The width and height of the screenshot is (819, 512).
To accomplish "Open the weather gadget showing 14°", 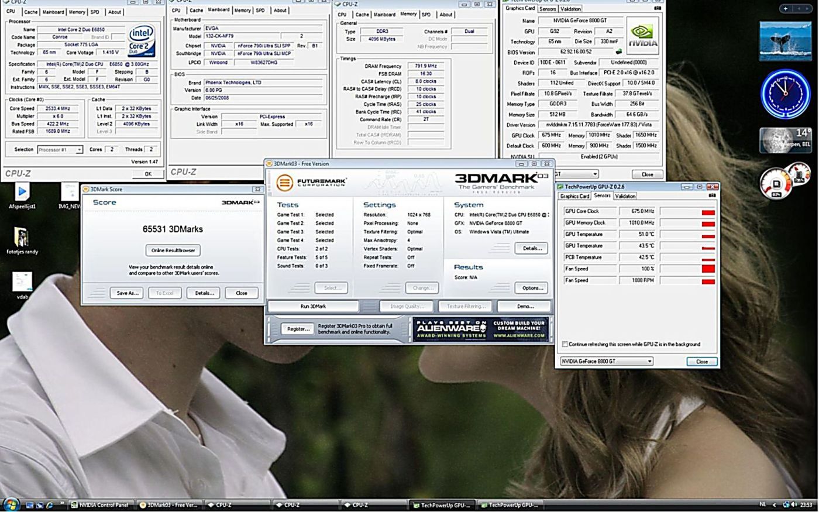I will tap(785, 140).
